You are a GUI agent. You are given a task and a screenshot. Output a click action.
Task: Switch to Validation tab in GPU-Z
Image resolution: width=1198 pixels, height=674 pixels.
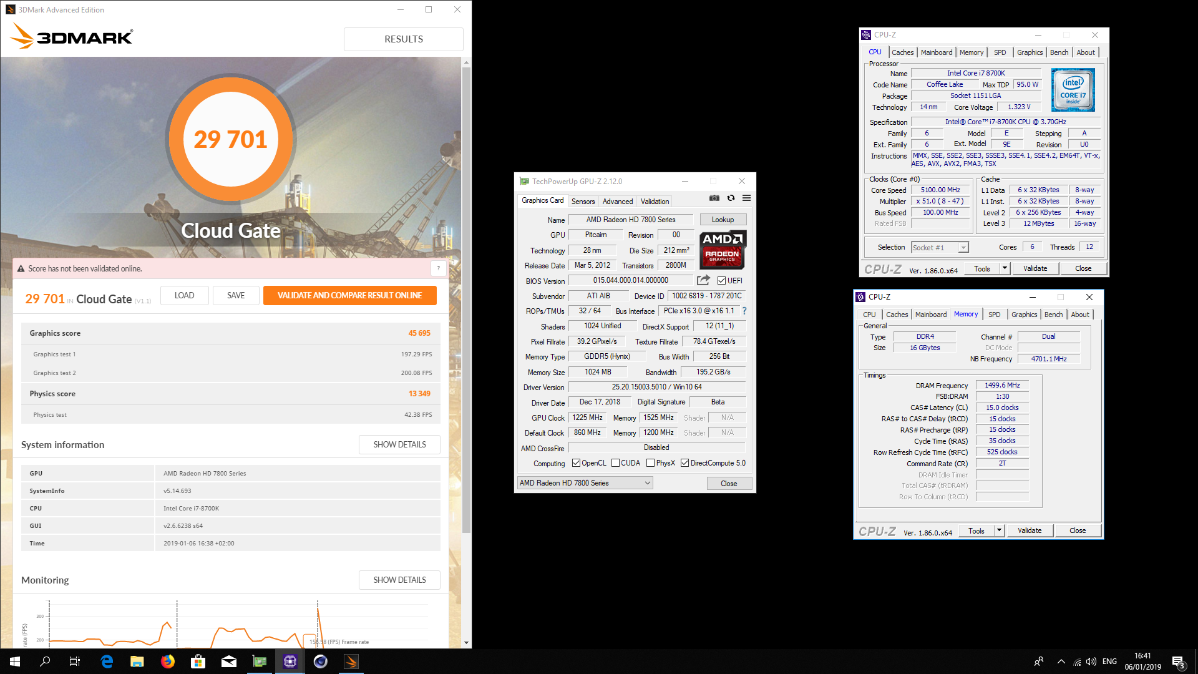(x=655, y=201)
